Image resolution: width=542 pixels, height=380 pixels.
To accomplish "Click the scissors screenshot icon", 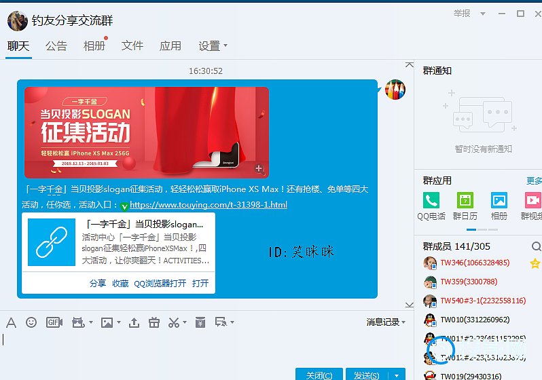I will [x=174, y=322].
